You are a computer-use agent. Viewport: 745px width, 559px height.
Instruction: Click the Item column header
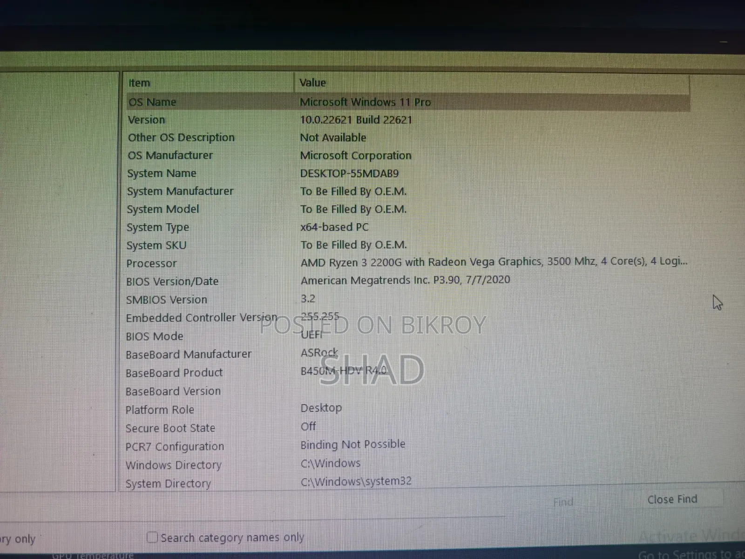[x=208, y=83]
